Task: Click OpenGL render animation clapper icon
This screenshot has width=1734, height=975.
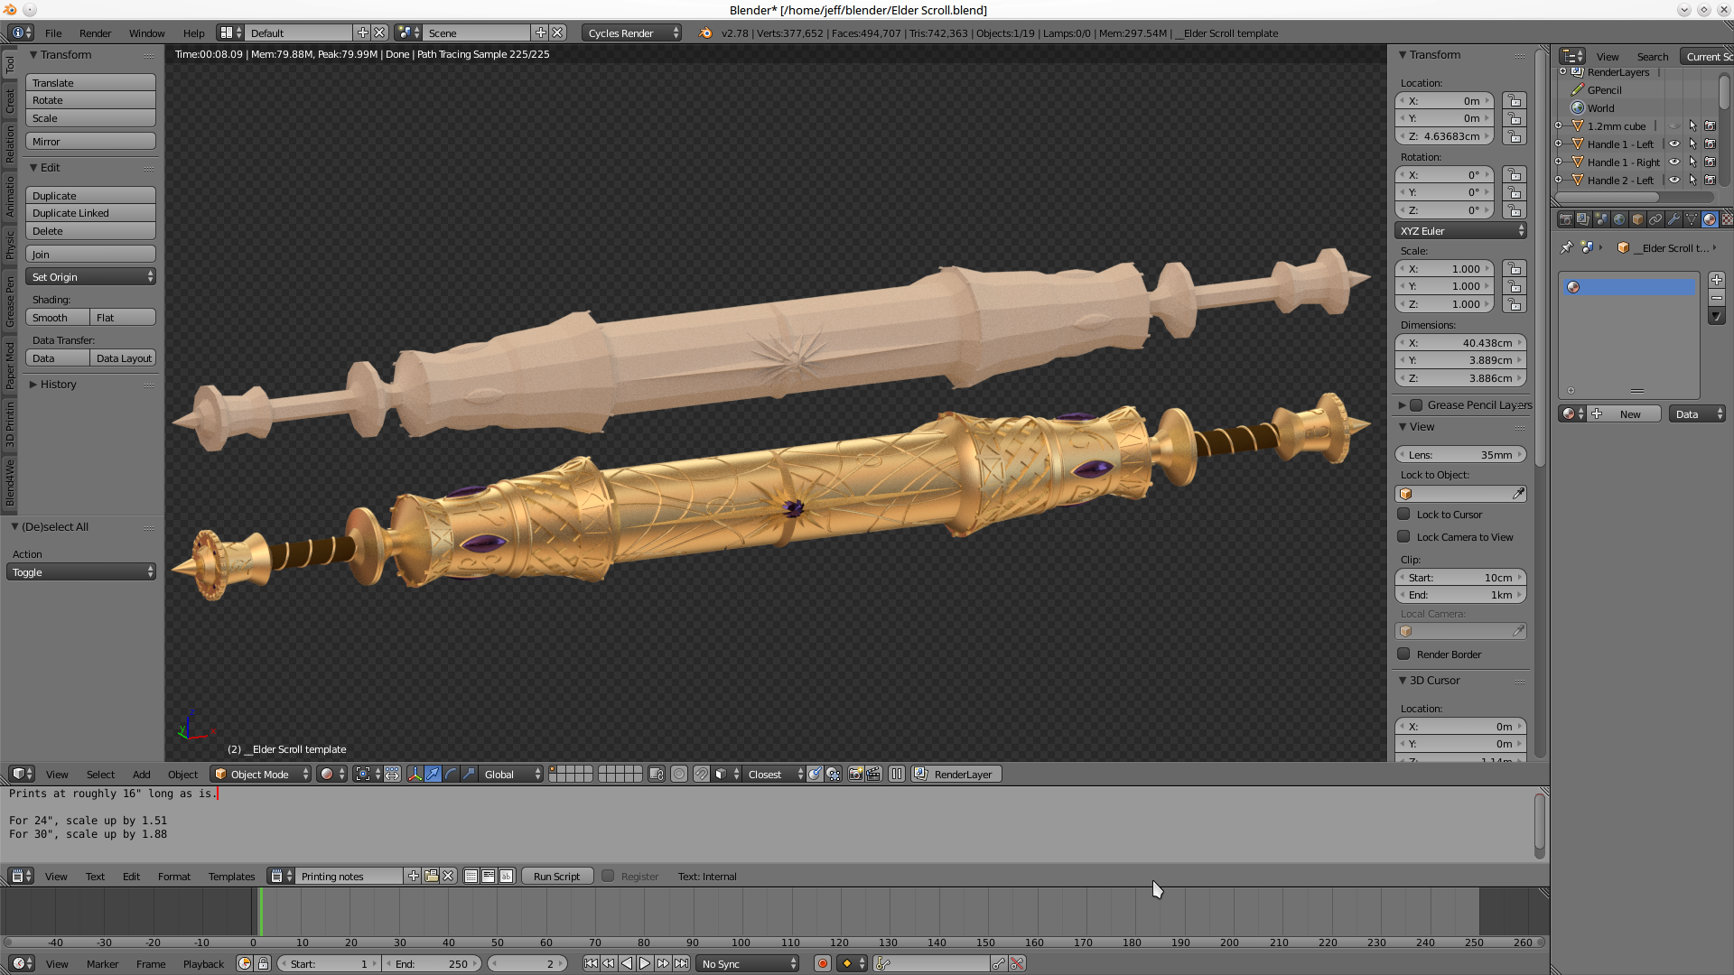Action: point(873,774)
